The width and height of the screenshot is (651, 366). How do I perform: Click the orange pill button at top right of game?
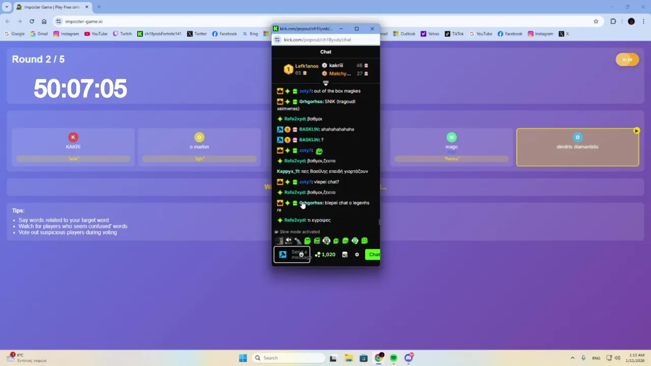point(627,59)
